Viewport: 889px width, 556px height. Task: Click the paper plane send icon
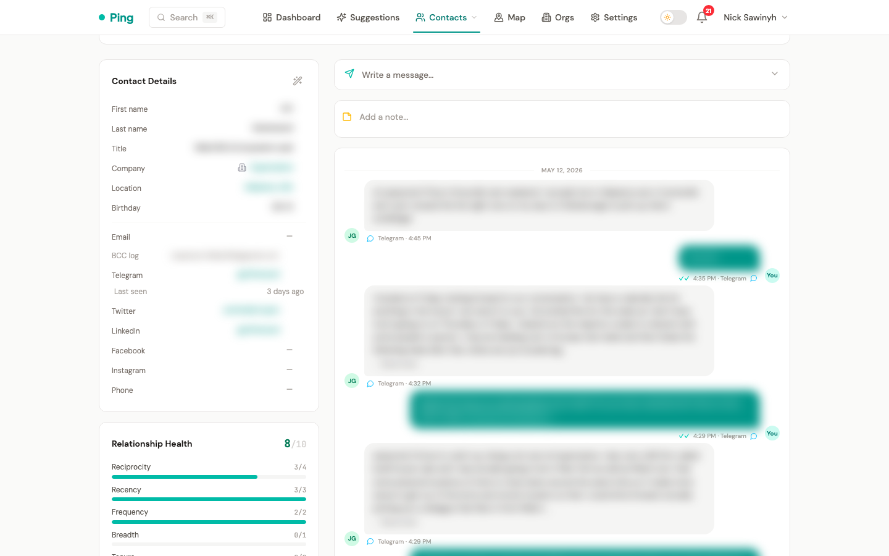click(349, 74)
